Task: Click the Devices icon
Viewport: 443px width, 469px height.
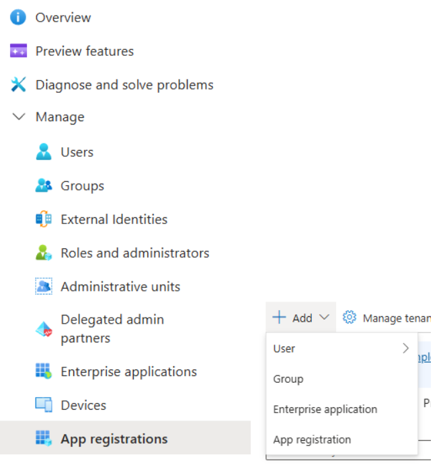Action: click(44, 405)
